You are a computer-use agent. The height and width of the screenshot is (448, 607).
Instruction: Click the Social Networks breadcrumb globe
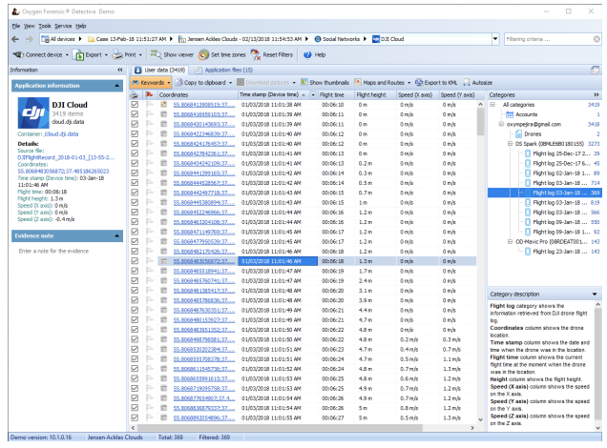(318, 39)
